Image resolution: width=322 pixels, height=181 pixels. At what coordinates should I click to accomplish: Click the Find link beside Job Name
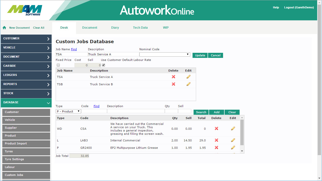pyautogui.click(x=74, y=49)
